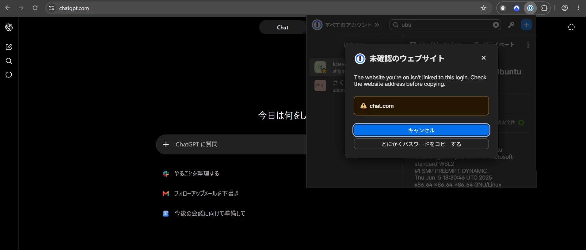The width and height of the screenshot is (586, 250).
Task: Choose the 'やることを整理する' suggestion
Action: (x=197, y=174)
